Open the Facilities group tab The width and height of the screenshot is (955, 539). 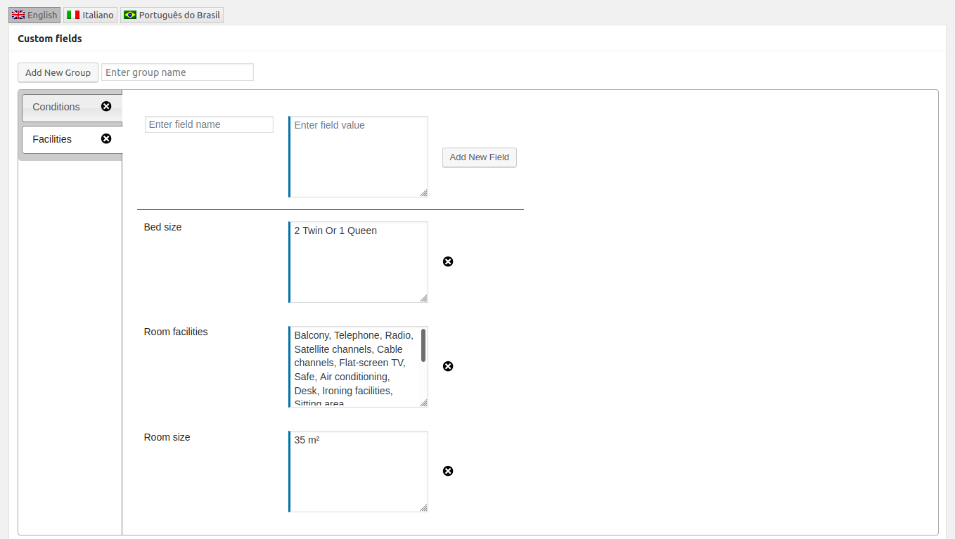click(x=52, y=139)
